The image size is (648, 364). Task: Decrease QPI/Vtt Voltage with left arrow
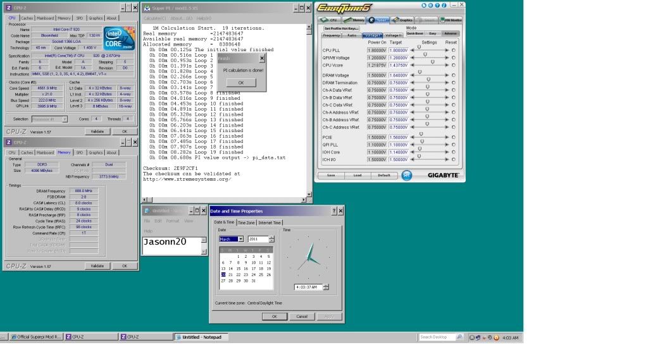[413, 58]
